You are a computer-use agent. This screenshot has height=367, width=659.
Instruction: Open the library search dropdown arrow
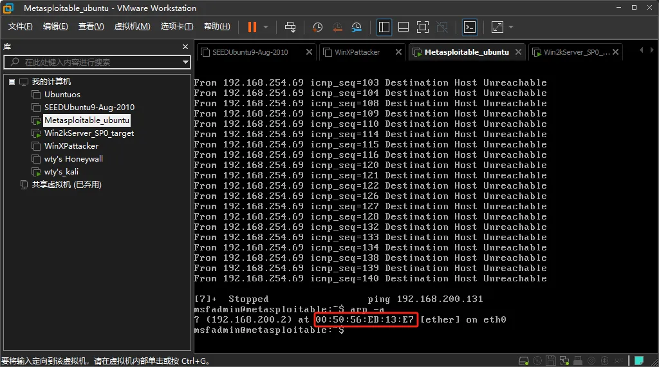point(185,62)
